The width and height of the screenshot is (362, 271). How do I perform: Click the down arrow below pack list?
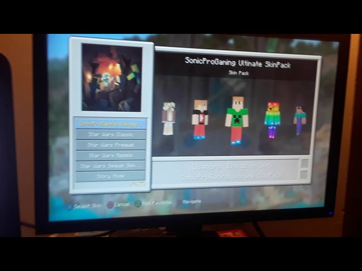click(x=141, y=183)
